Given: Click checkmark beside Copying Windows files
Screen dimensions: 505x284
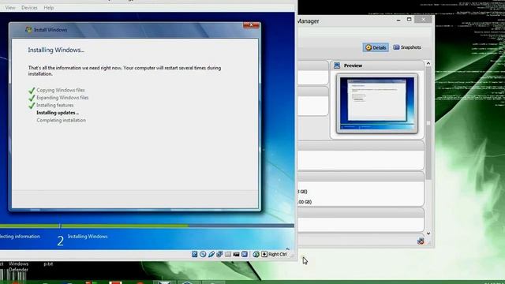Looking at the screenshot, I should [32, 90].
